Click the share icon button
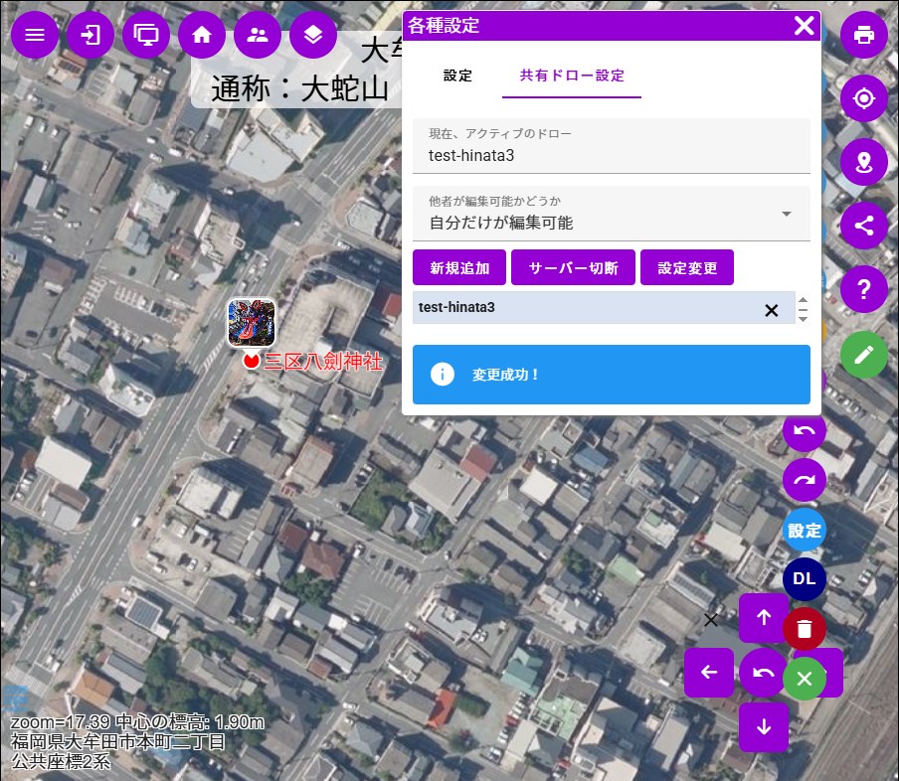899x781 pixels. click(863, 226)
